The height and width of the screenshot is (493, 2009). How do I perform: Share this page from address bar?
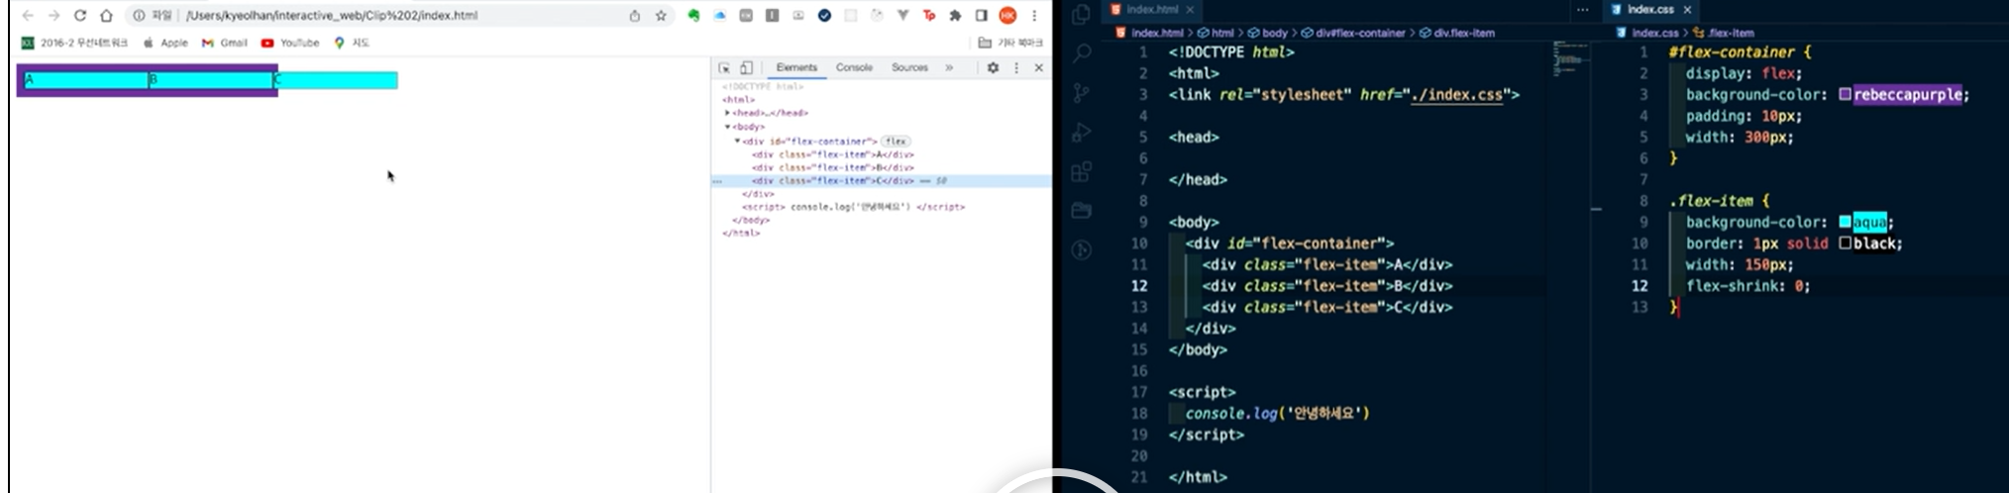634,16
